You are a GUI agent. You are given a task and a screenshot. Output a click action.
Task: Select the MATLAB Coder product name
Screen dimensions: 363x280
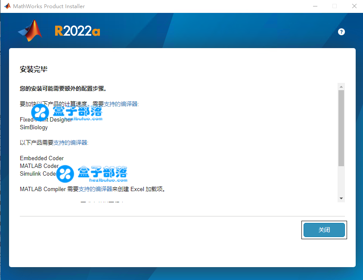click(x=39, y=166)
